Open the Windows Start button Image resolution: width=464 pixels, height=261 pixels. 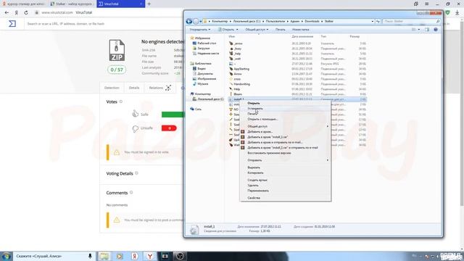pyautogui.click(x=6, y=256)
